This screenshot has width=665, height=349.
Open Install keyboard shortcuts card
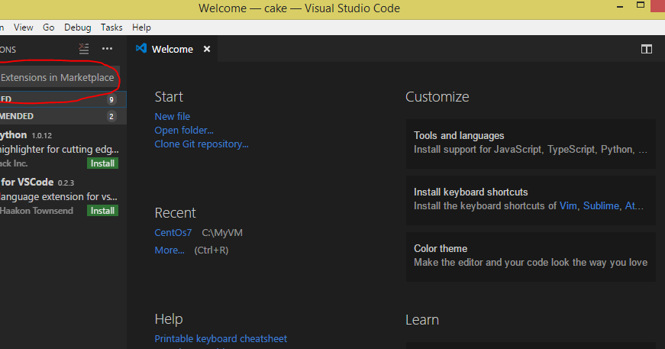click(x=531, y=200)
